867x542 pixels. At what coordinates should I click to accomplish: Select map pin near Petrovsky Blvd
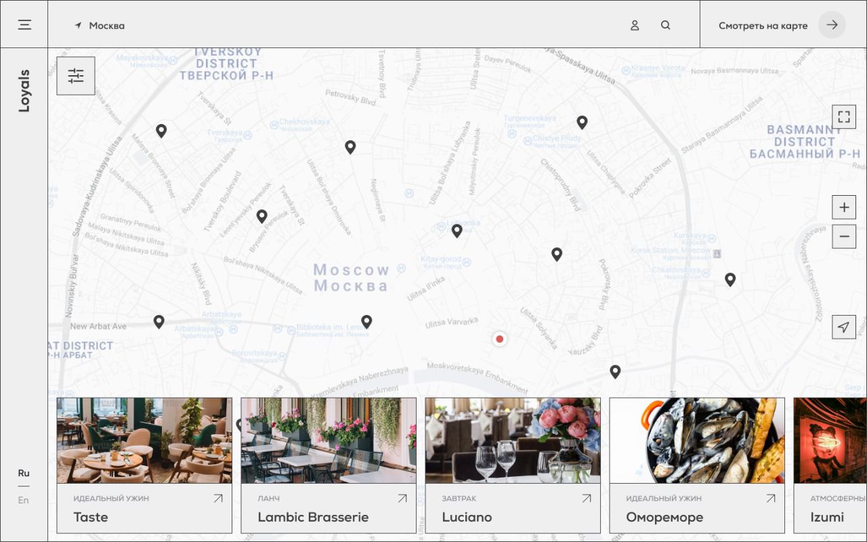[350, 147]
